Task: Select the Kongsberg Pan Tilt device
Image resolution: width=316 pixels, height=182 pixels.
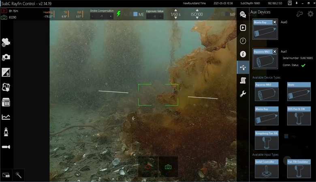Action: click(266, 140)
